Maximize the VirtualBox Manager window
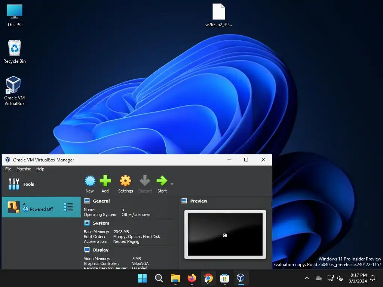The width and height of the screenshot is (383, 287). click(246, 160)
